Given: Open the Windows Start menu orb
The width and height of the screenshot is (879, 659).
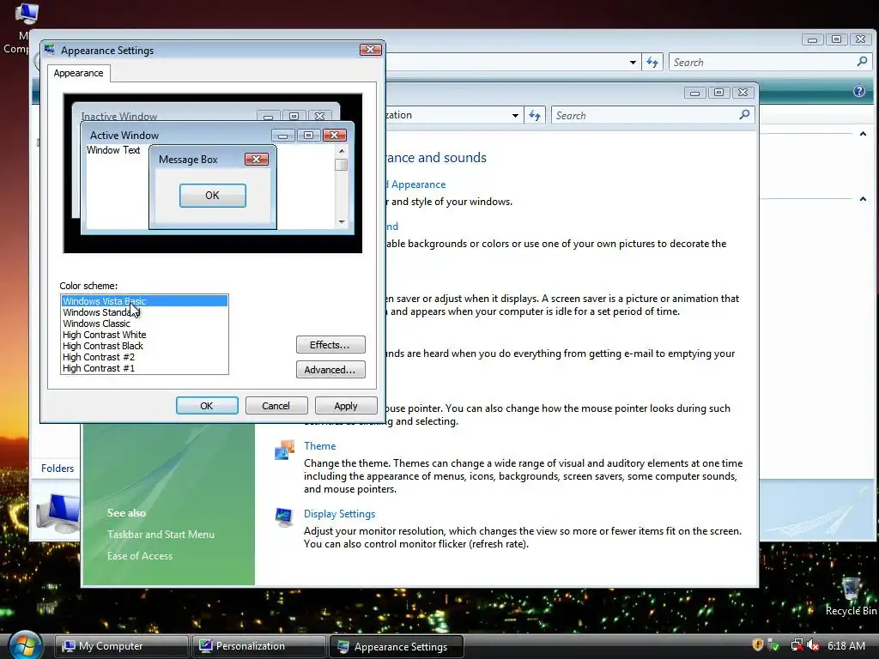Looking at the screenshot, I should [x=24, y=645].
